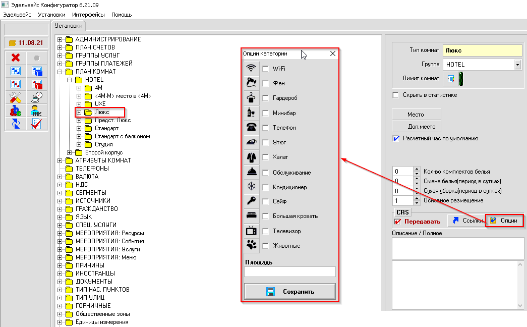Screen dimensions: 527x327
Task: Expand the АДМИНИСТРИРОВАНИЕ tree node
Action: coord(61,39)
